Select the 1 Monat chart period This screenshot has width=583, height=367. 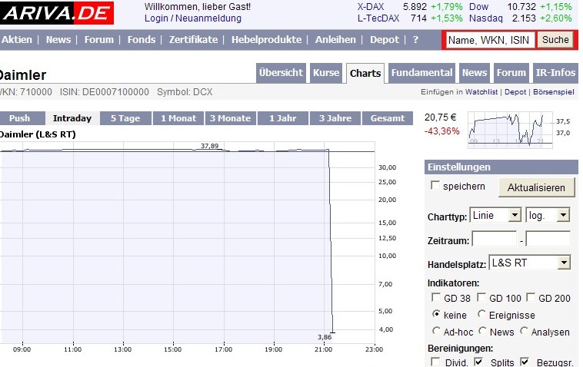tap(178, 118)
